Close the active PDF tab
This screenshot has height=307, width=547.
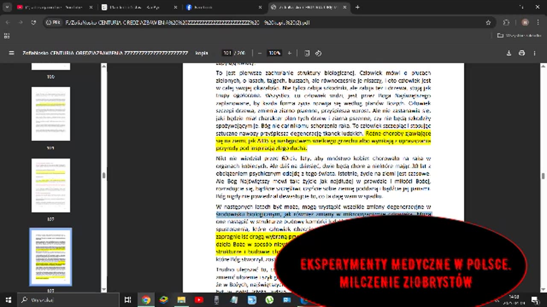[x=345, y=7]
